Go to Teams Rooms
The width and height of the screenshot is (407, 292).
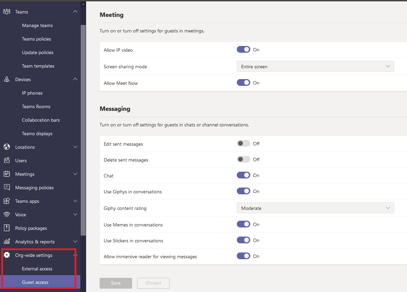[36, 106]
